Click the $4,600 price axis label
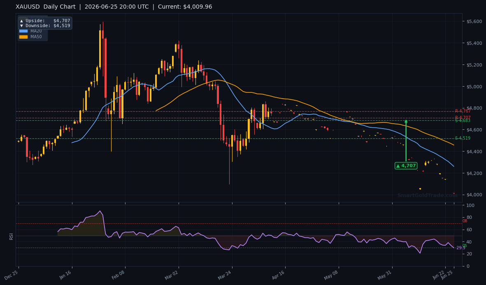Viewport: 486px width, 285px height. click(x=474, y=130)
